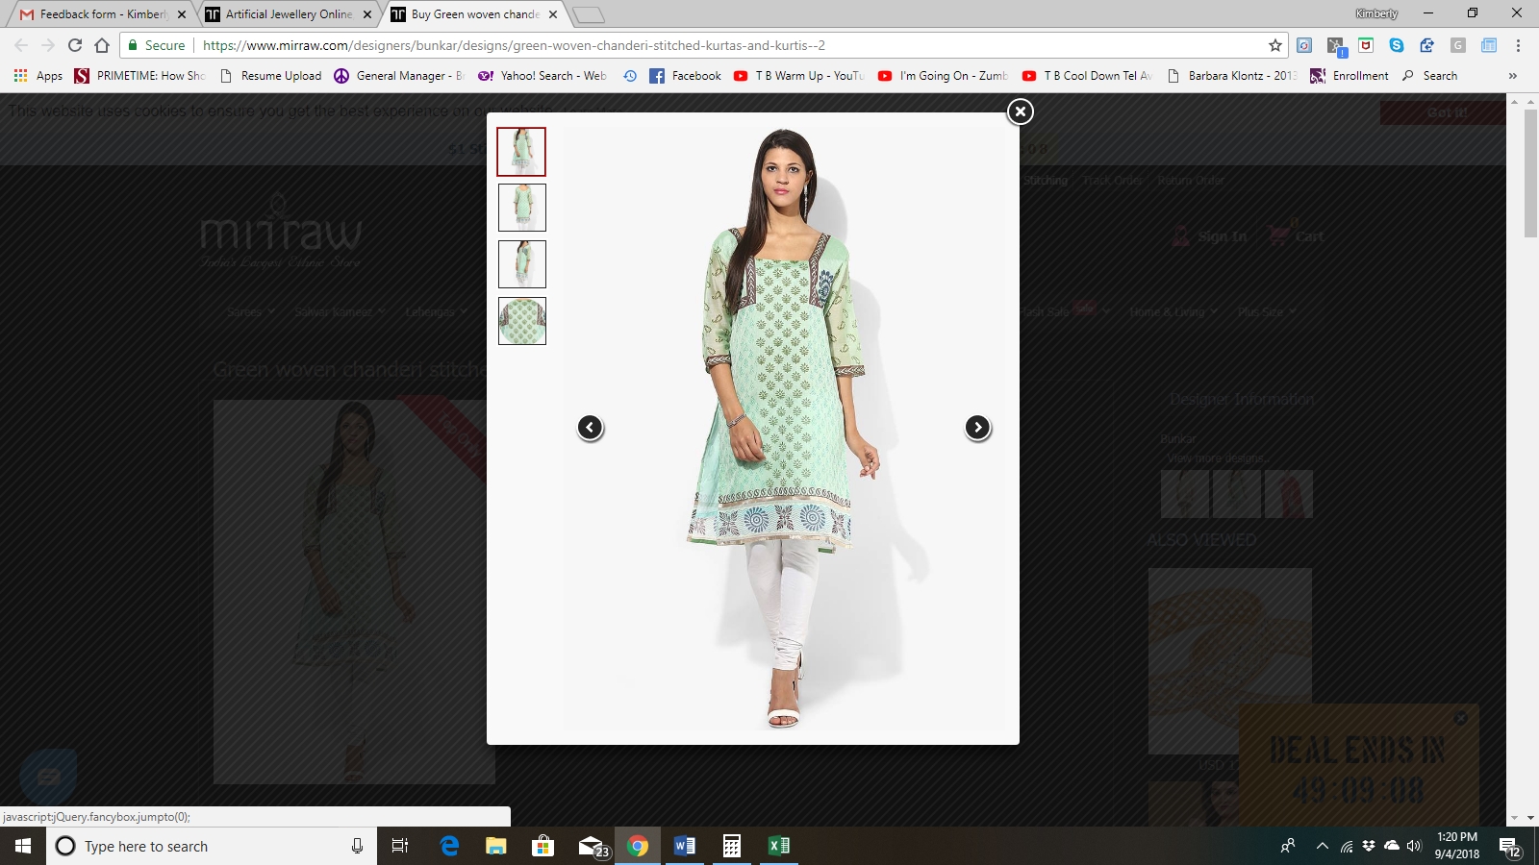Screen dimensions: 1539x865
Task: Open Word from the taskbar
Action: pyautogui.click(x=684, y=846)
